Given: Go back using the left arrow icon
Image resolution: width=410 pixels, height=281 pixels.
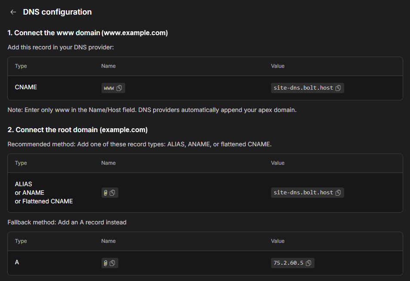Looking at the screenshot, I should point(13,12).
